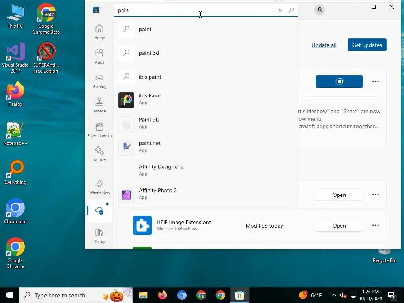The height and width of the screenshot is (303, 404).
Task: Open the notification center icon
Action: (392, 295)
